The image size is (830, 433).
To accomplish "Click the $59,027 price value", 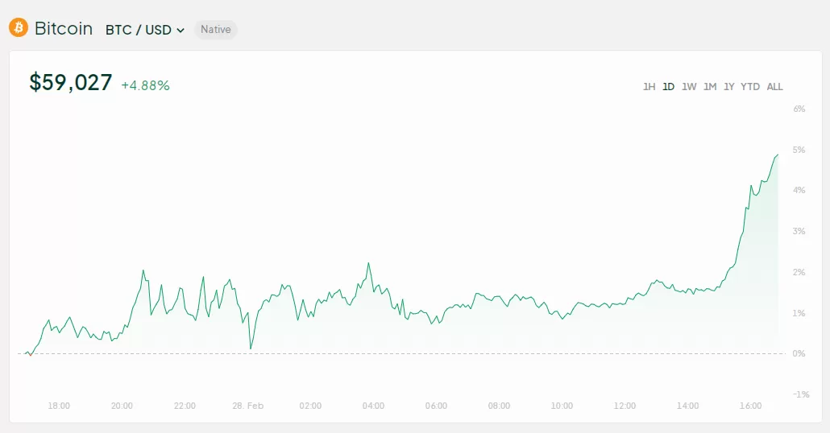I will pyautogui.click(x=71, y=82).
